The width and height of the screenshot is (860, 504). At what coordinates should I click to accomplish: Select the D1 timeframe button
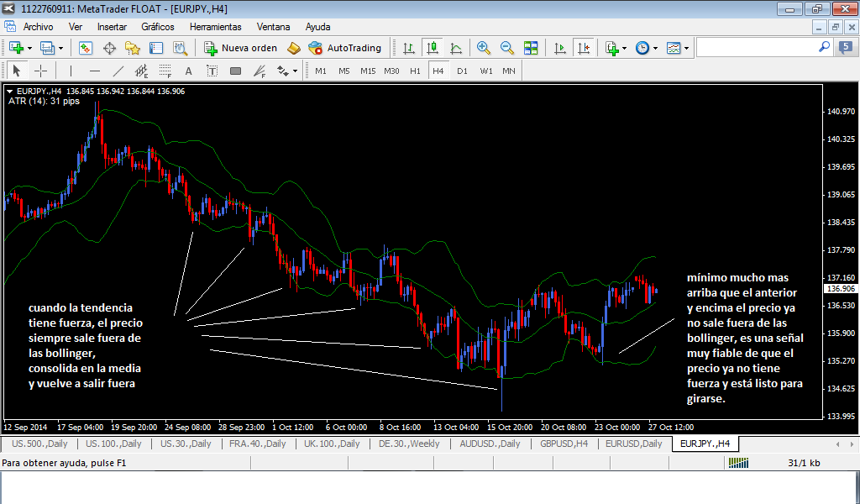(x=462, y=71)
